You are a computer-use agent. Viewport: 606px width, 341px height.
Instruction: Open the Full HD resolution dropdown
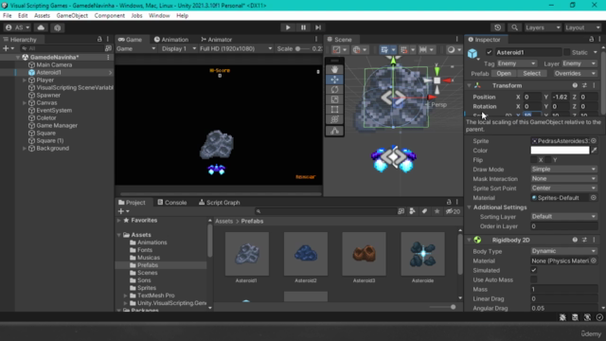click(x=236, y=48)
